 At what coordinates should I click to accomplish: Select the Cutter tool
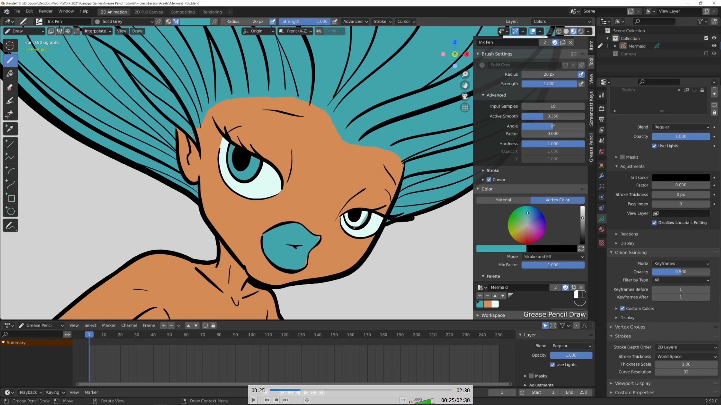click(10, 114)
